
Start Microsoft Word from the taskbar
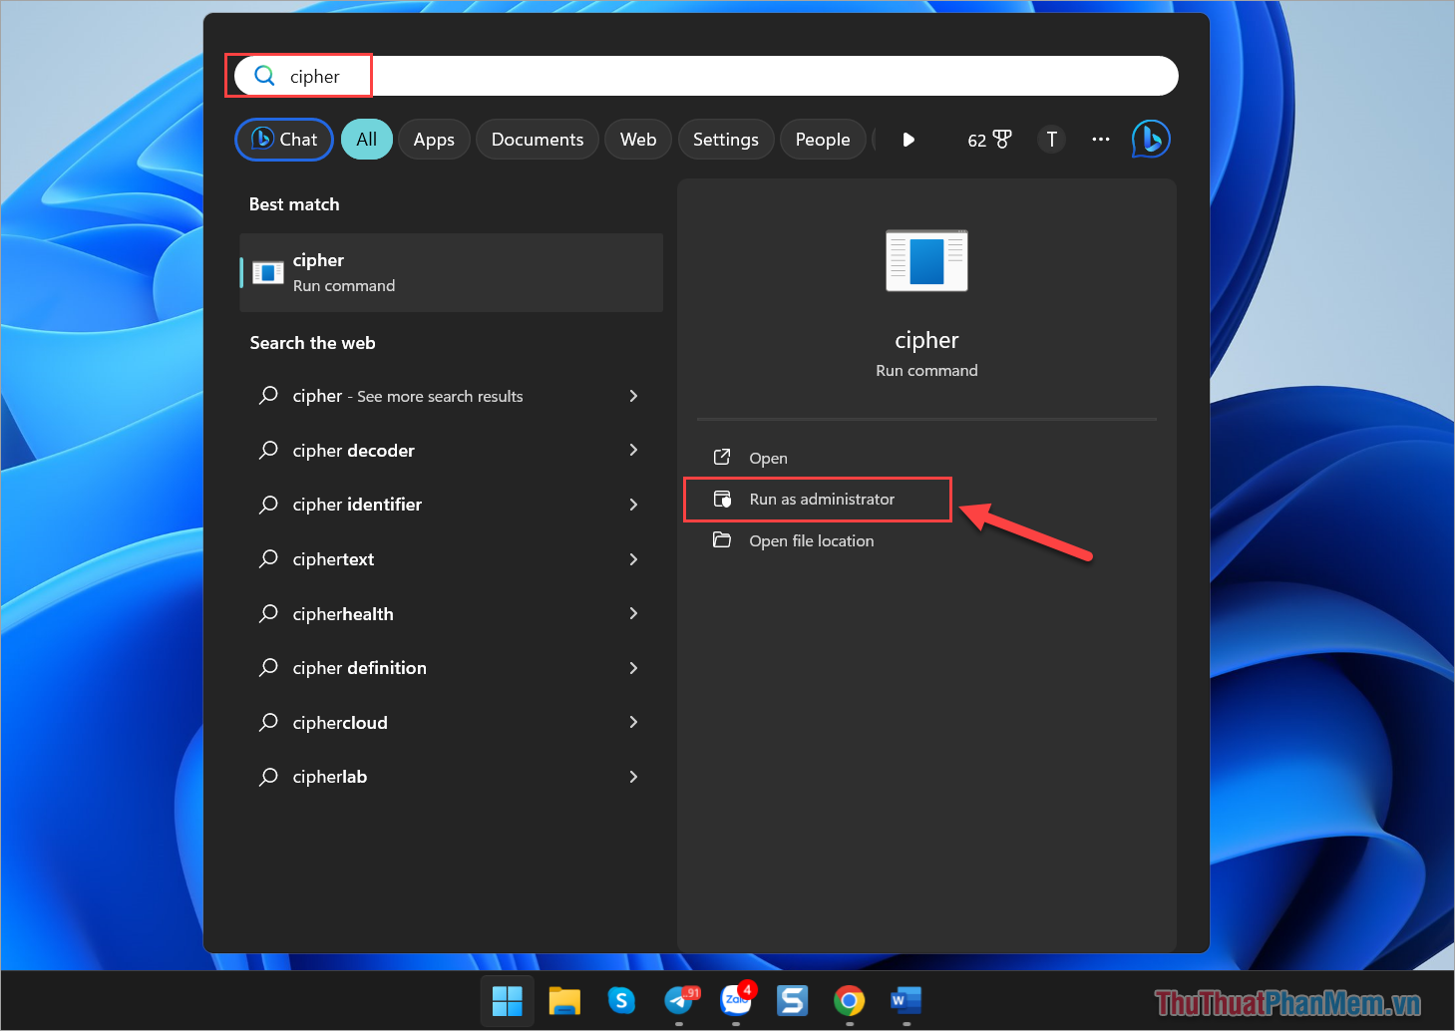pyautogui.click(x=906, y=1002)
